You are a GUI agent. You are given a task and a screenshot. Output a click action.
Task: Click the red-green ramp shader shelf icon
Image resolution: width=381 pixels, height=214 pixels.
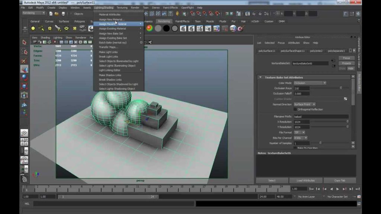150,28
